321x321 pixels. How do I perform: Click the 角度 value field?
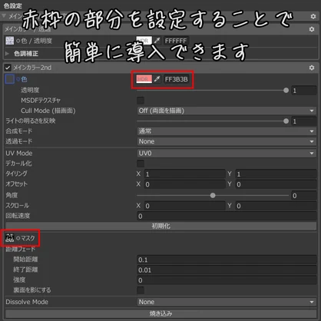(x=304, y=196)
